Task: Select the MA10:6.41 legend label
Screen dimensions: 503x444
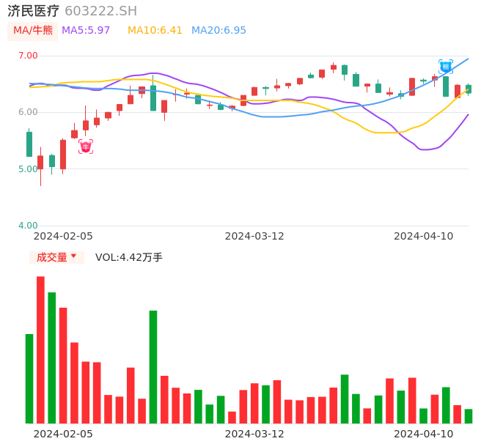Action: [155, 30]
